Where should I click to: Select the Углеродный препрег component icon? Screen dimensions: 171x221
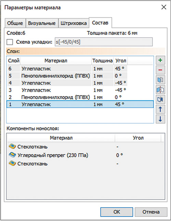[12, 155]
